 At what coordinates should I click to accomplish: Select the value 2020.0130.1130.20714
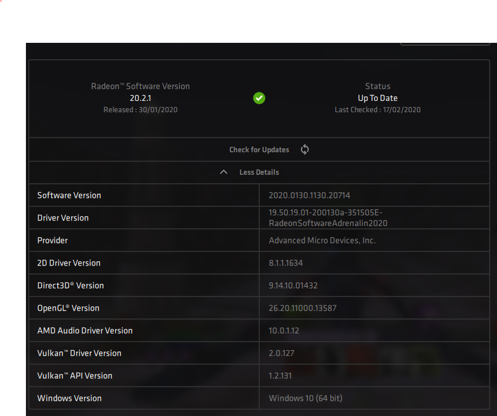coord(309,195)
